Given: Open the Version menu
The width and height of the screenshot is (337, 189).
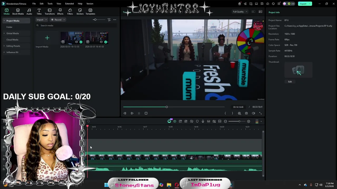Looking at the screenshot, I should click(x=90, y=4).
